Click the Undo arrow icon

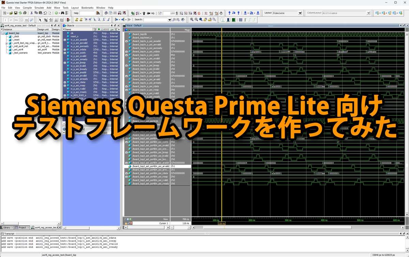[x=45, y=13]
